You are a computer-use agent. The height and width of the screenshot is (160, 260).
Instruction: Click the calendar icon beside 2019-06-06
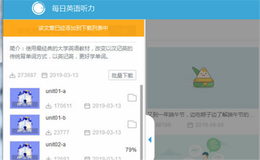click(x=190, y=125)
